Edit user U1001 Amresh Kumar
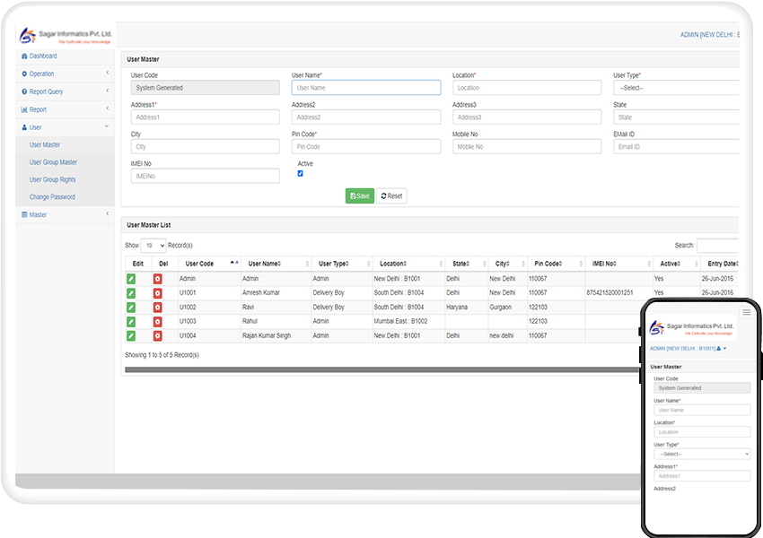 point(131,293)
